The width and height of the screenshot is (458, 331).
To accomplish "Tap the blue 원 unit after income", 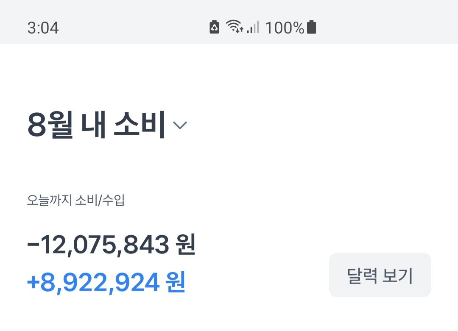I will tap(175, 282).
